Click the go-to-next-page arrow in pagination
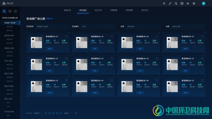The height and width of the screenshot is (119, 212). pyautogui.click(x=60, y=113)
